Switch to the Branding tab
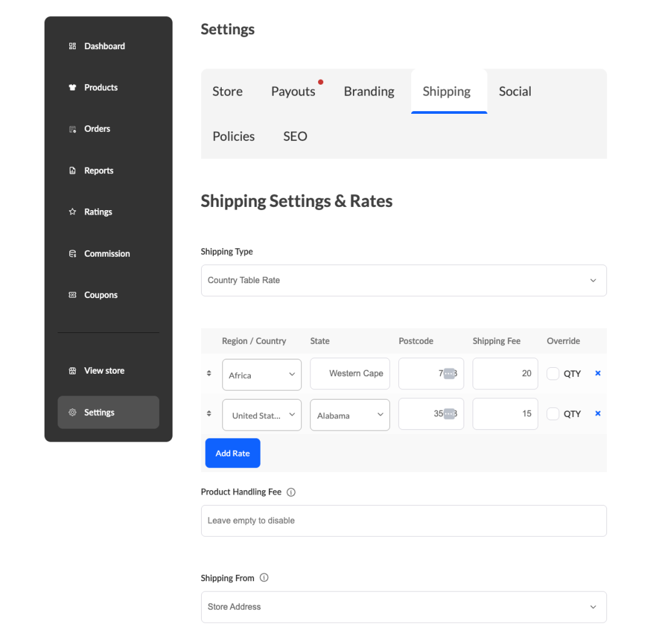The width and height of the screenshot is (662, 642). (x=369, y=91)
